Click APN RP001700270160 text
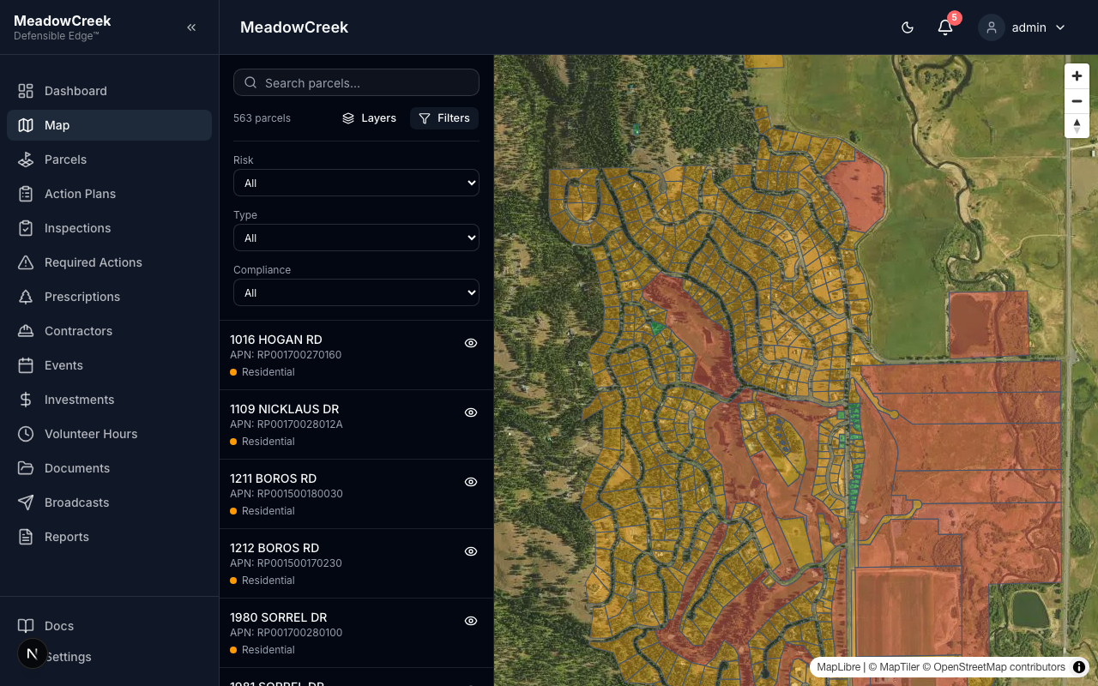1098x686 pixels. coord(286,355)
